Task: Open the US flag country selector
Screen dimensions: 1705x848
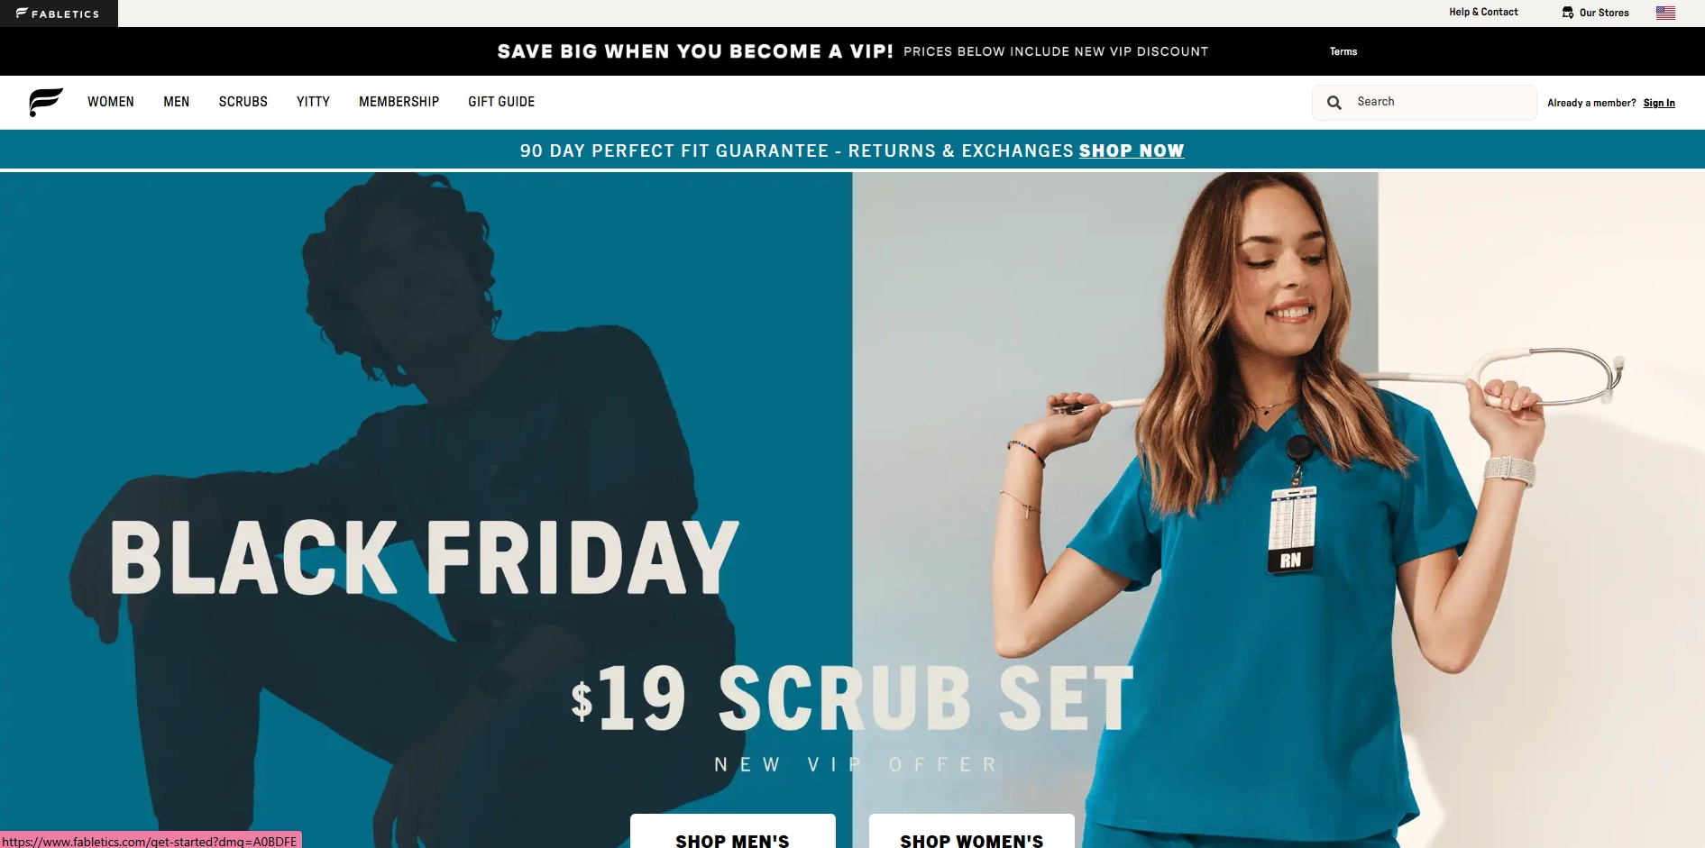Action: (x=1665, y=13)
